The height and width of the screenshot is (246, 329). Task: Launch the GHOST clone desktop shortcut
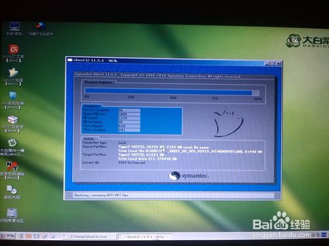point(13,77)
